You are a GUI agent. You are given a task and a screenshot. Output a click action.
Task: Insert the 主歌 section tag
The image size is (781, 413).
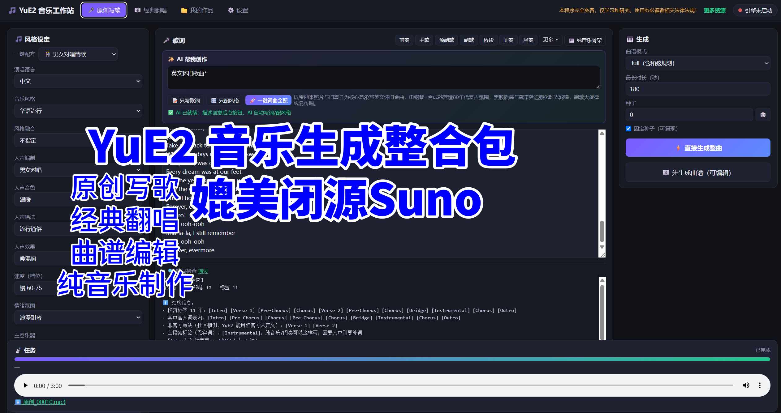424,40
